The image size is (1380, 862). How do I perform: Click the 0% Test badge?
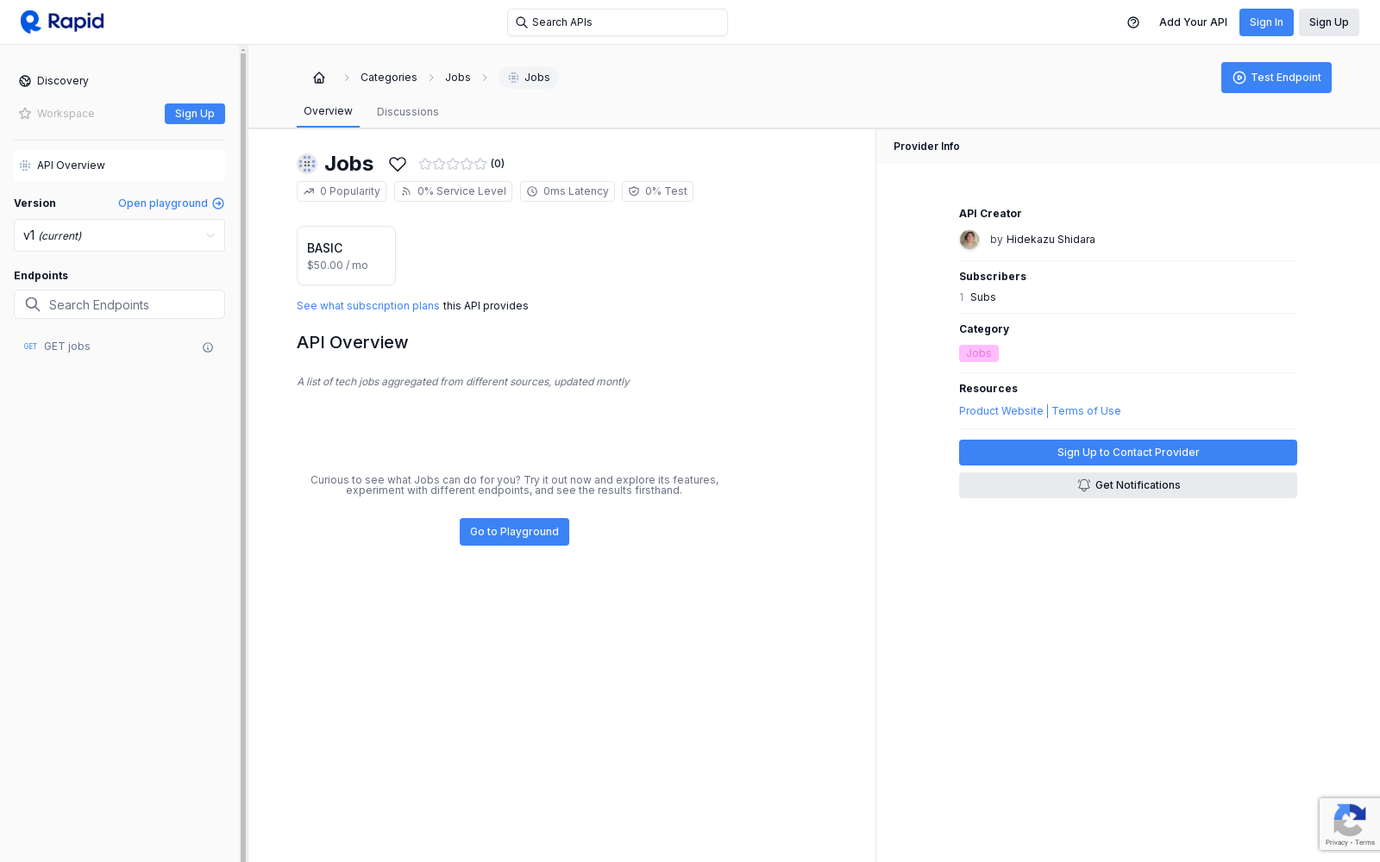coord(657,191)
